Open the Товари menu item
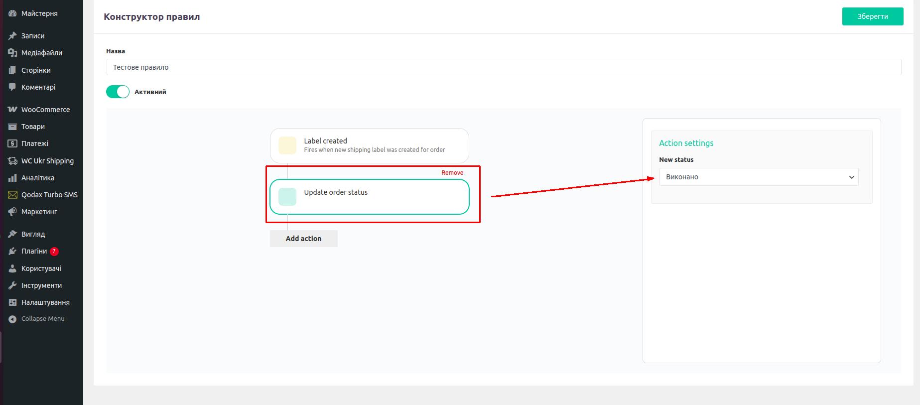The width and height of the screenshot is (920, 405). click(x=33, y=127)
